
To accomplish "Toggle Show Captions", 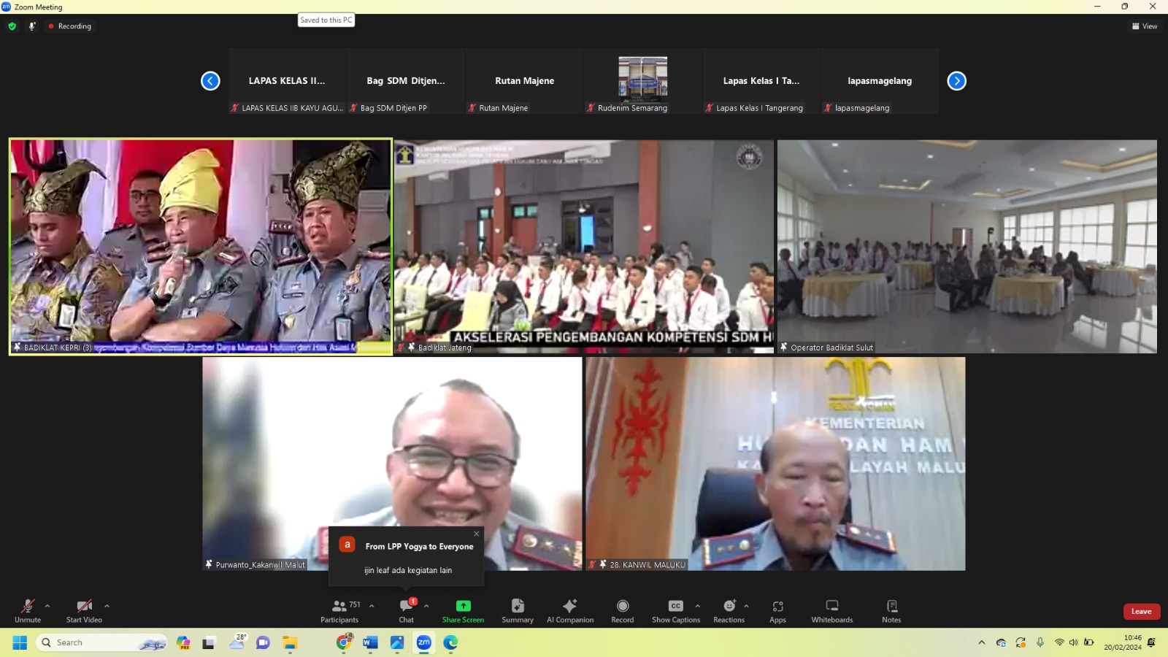I will point(675,610).
